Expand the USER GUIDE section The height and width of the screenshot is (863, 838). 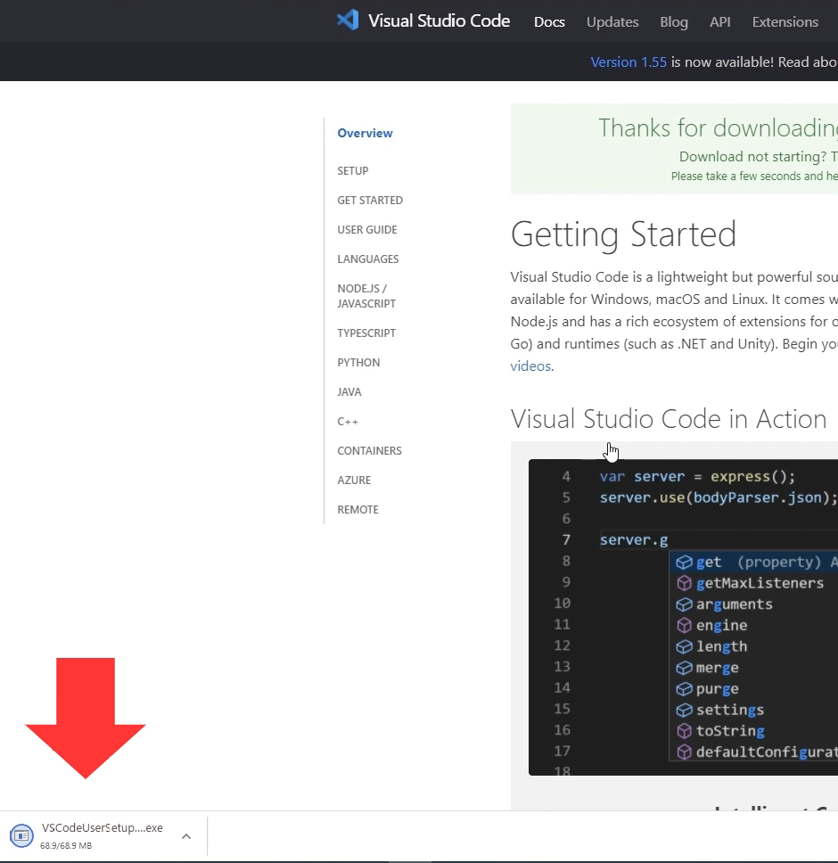point(367,229)
